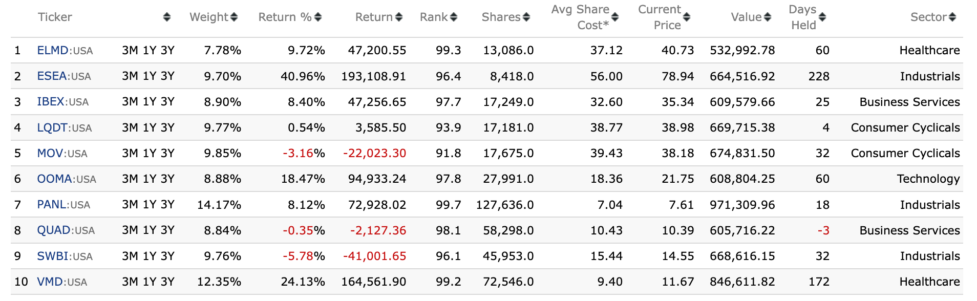This screenshot has width=977, height=301.
Task: Click the Value column header label
Action: tap(747, 17)
